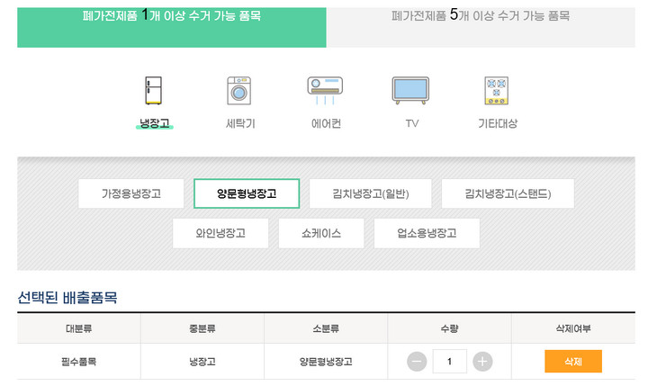
Task: Click the 대분류 column header
Action: pos(78,328)
